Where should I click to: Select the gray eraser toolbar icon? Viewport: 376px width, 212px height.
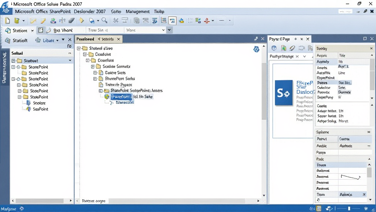coord(72,21)
